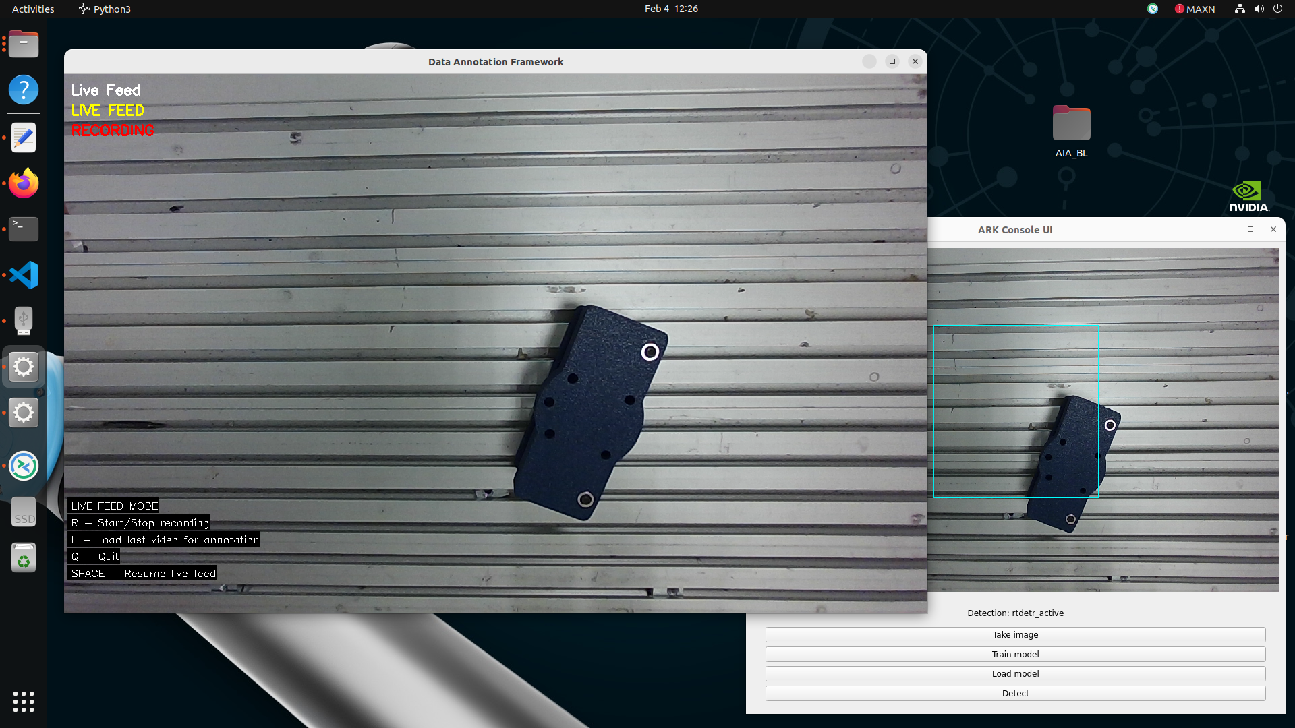
Task: Maximize the Data Annotation Framework window
Action: pos(892,61)
